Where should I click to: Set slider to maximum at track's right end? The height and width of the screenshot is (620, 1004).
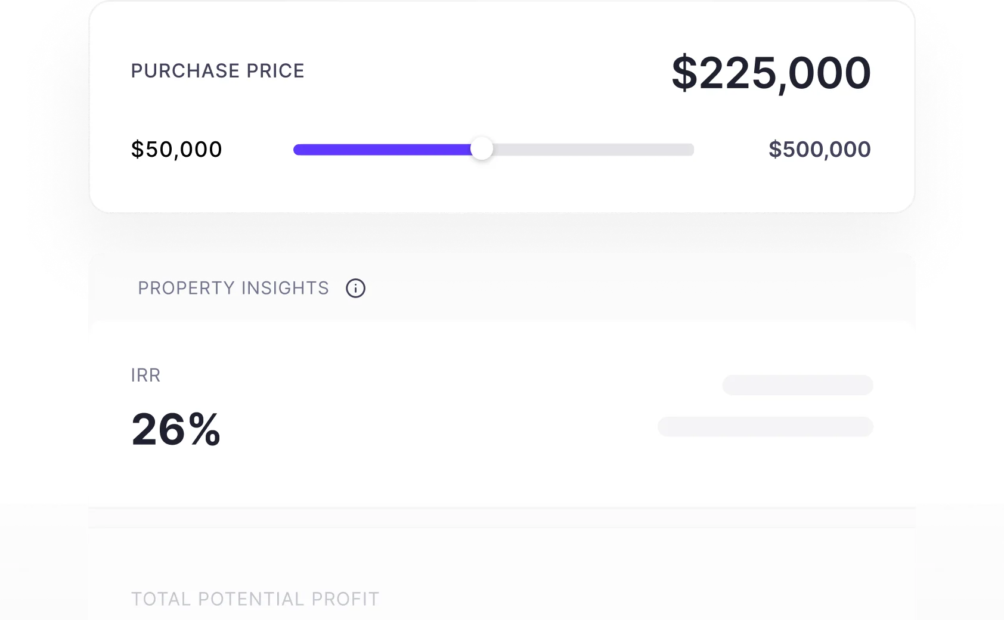coord(692,150)
